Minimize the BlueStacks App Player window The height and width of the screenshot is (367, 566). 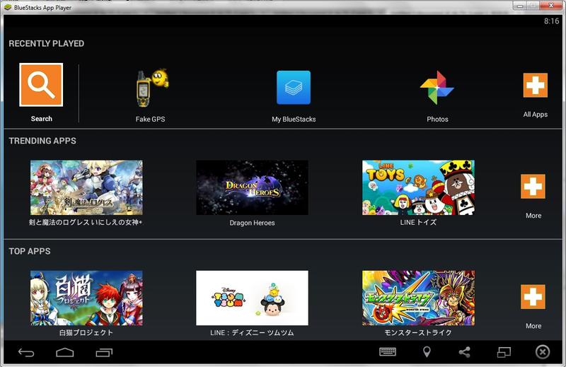point(520,6)
